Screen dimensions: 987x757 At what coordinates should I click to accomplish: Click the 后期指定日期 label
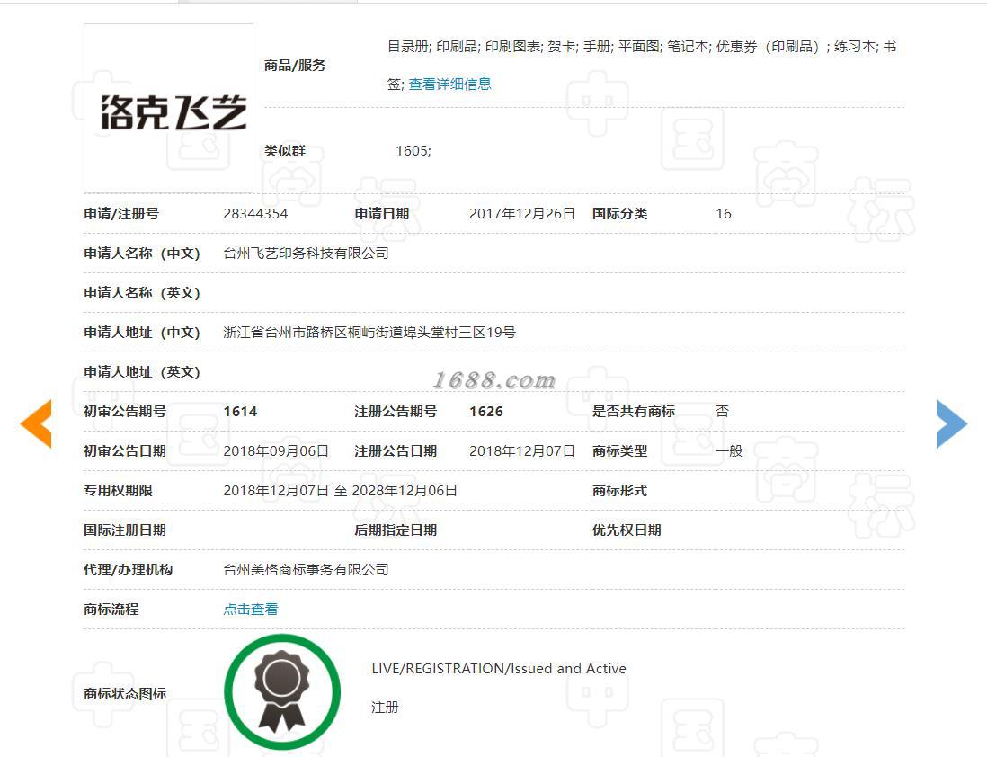pos(396,530)
